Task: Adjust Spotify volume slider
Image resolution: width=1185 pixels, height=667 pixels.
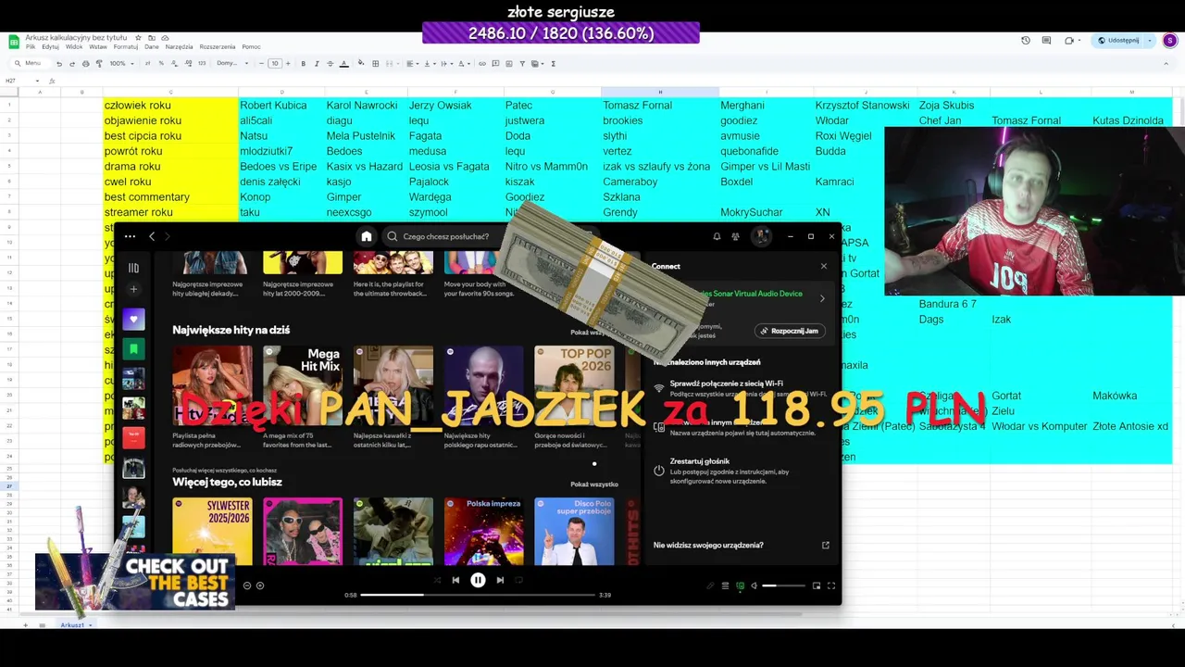Action: 783,585
